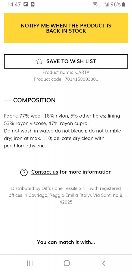Tap the question mark help icon
Screen dimensions: 132x272
24,172
